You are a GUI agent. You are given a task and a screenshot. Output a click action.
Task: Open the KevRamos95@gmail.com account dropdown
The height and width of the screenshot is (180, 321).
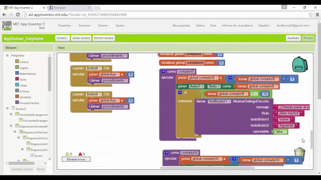pos(294,25)
